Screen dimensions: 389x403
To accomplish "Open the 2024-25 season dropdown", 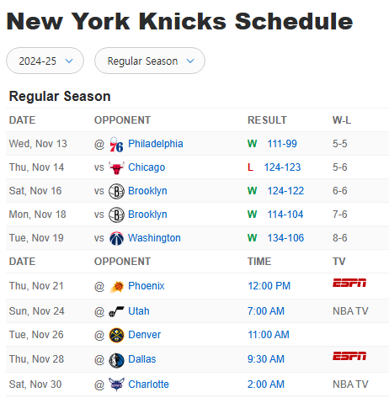I will coord(45,61).
